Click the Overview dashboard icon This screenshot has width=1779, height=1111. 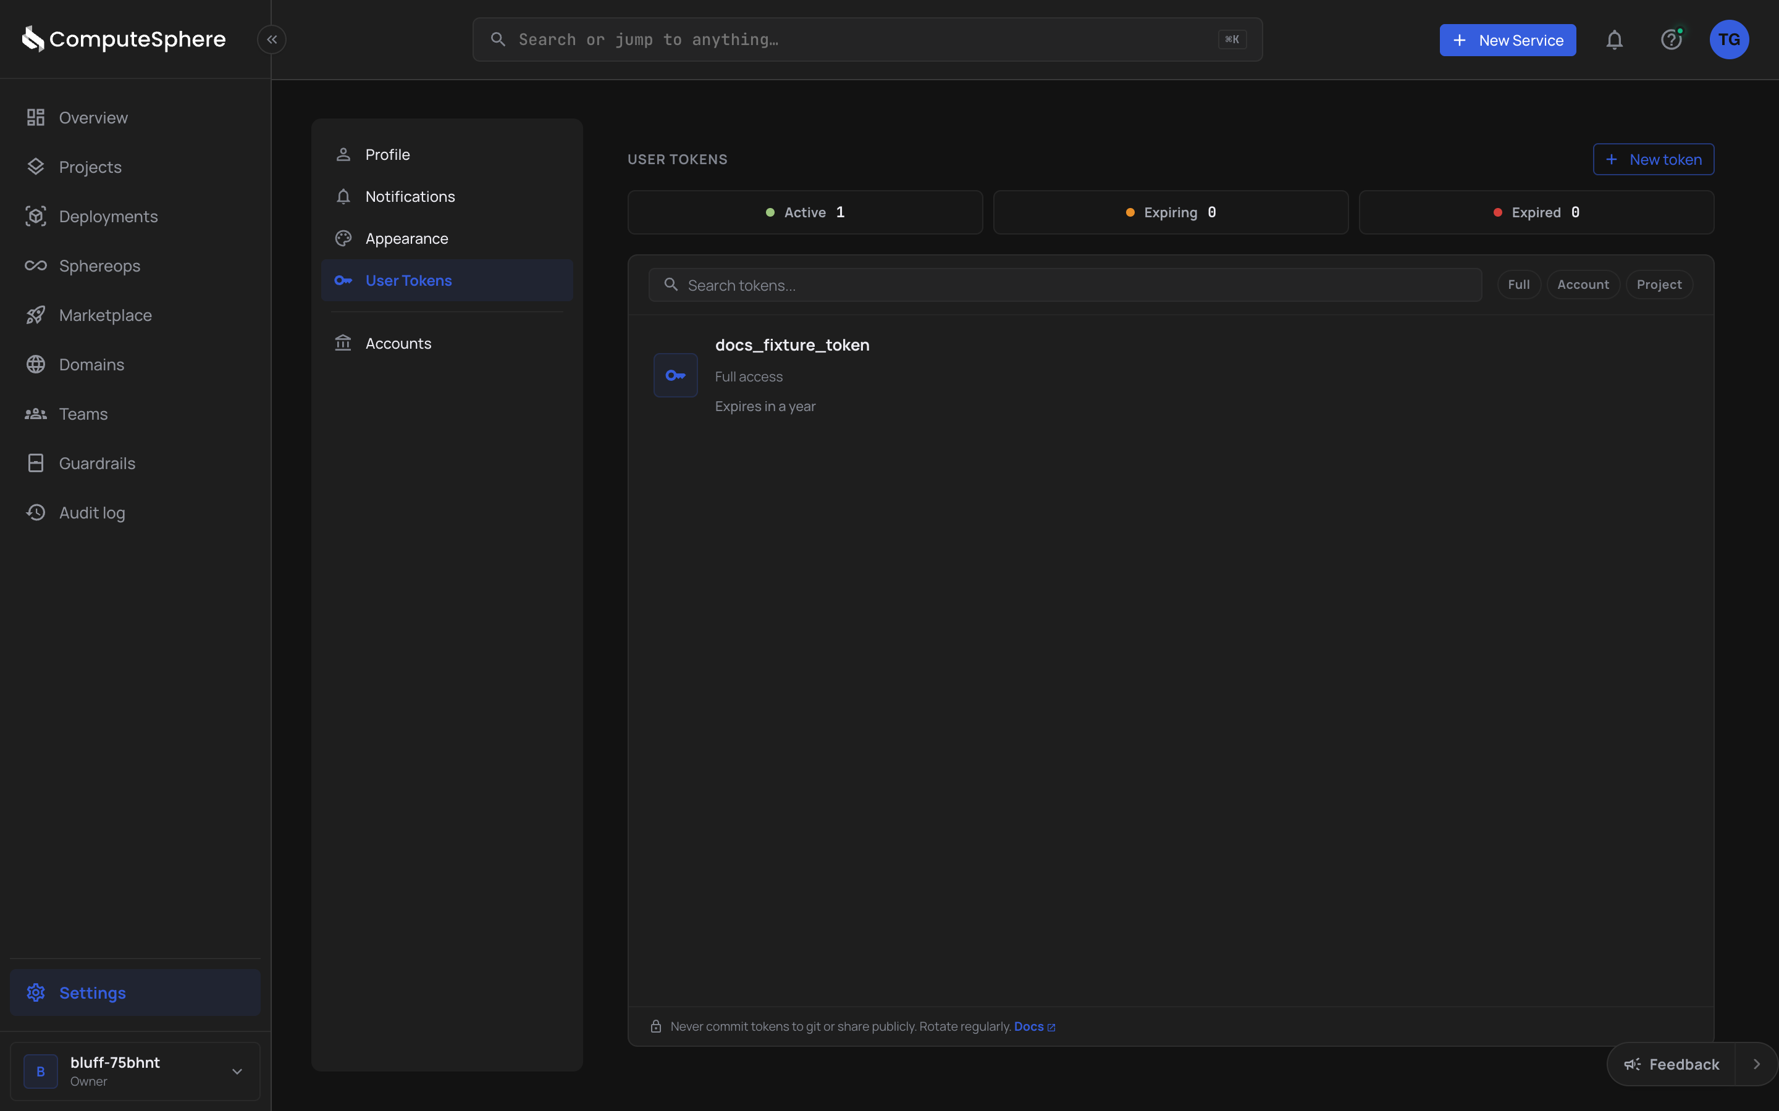click(36, 117)
